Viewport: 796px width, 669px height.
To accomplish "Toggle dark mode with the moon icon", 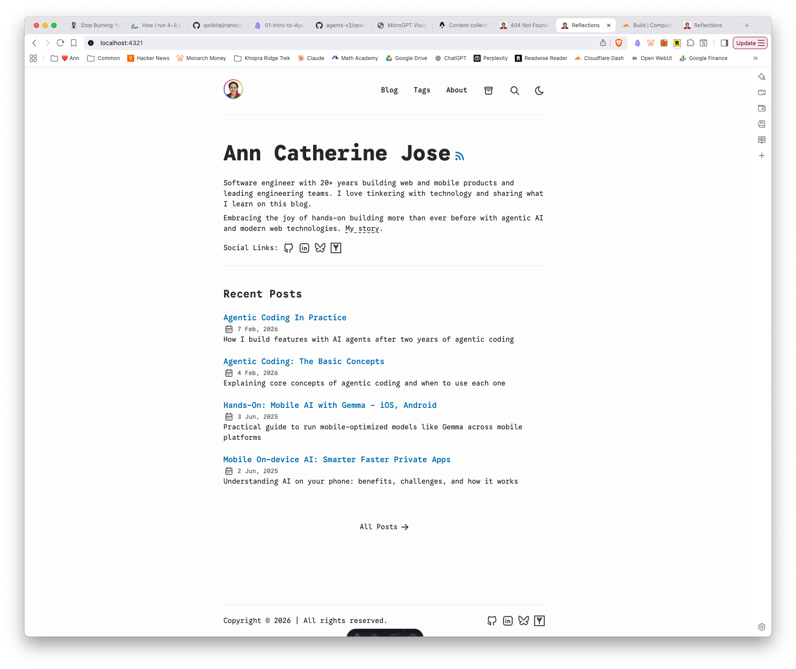I will coord(539,91).
